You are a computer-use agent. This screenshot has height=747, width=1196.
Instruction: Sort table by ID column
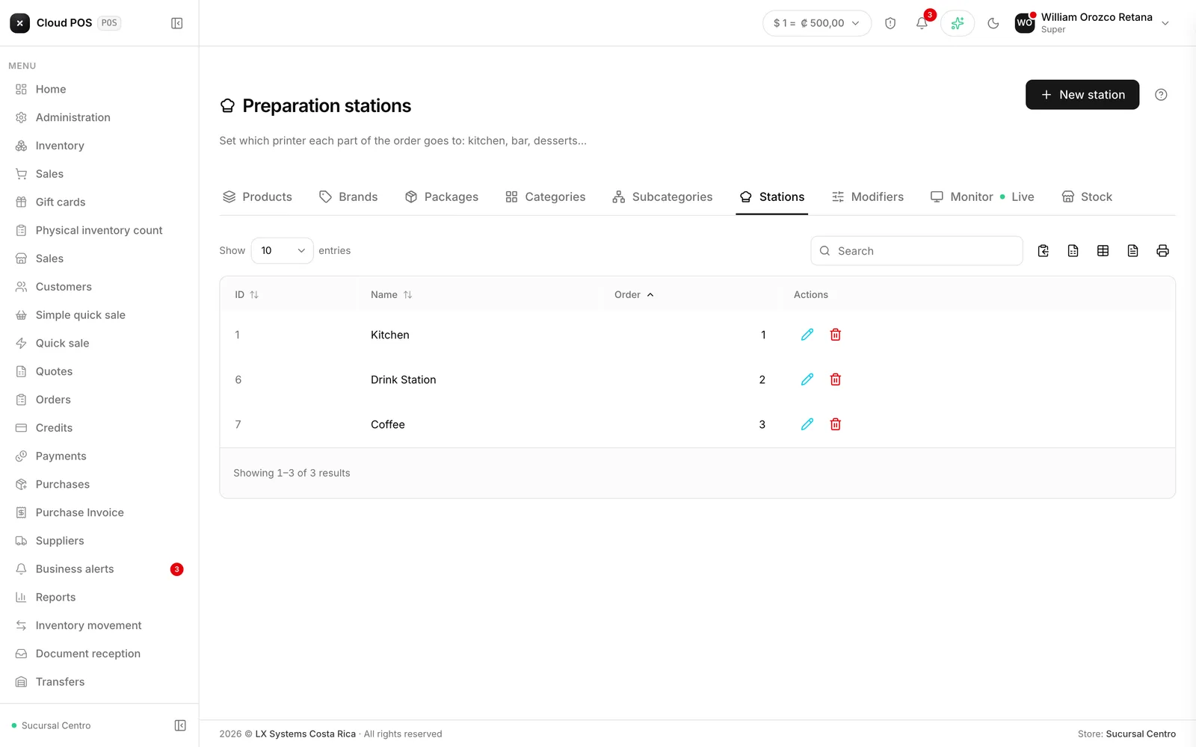click(247, 295)
